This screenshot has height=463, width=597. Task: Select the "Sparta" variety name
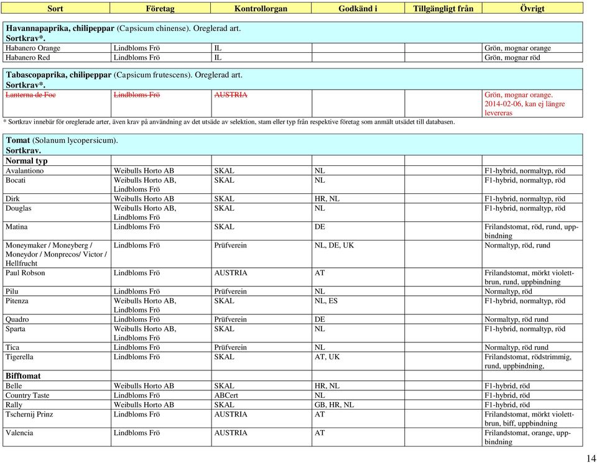(15, 329)
